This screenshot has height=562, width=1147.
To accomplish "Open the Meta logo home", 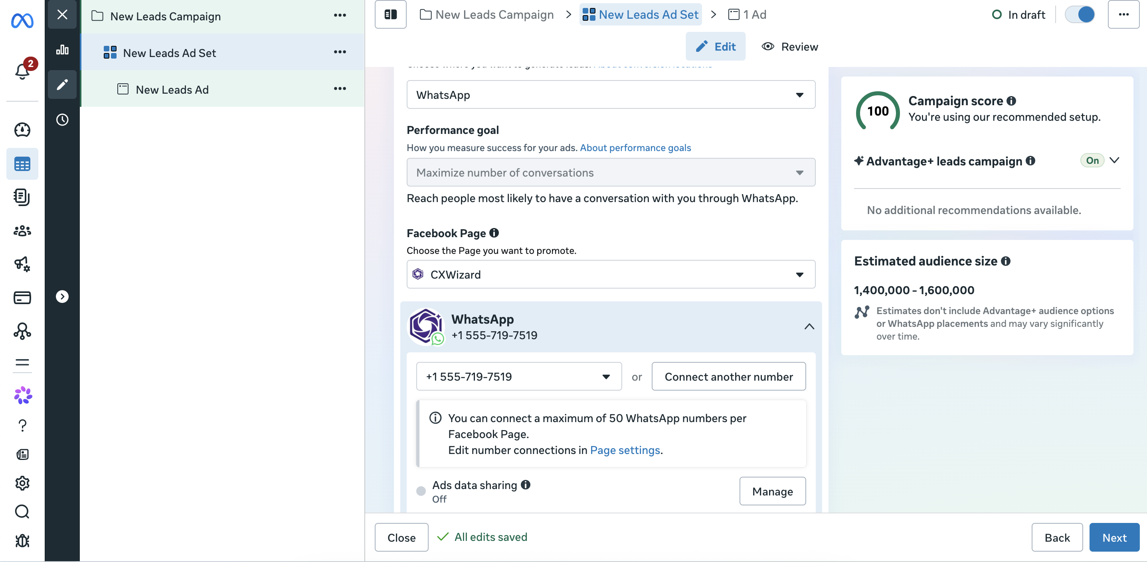I will 22,20.
